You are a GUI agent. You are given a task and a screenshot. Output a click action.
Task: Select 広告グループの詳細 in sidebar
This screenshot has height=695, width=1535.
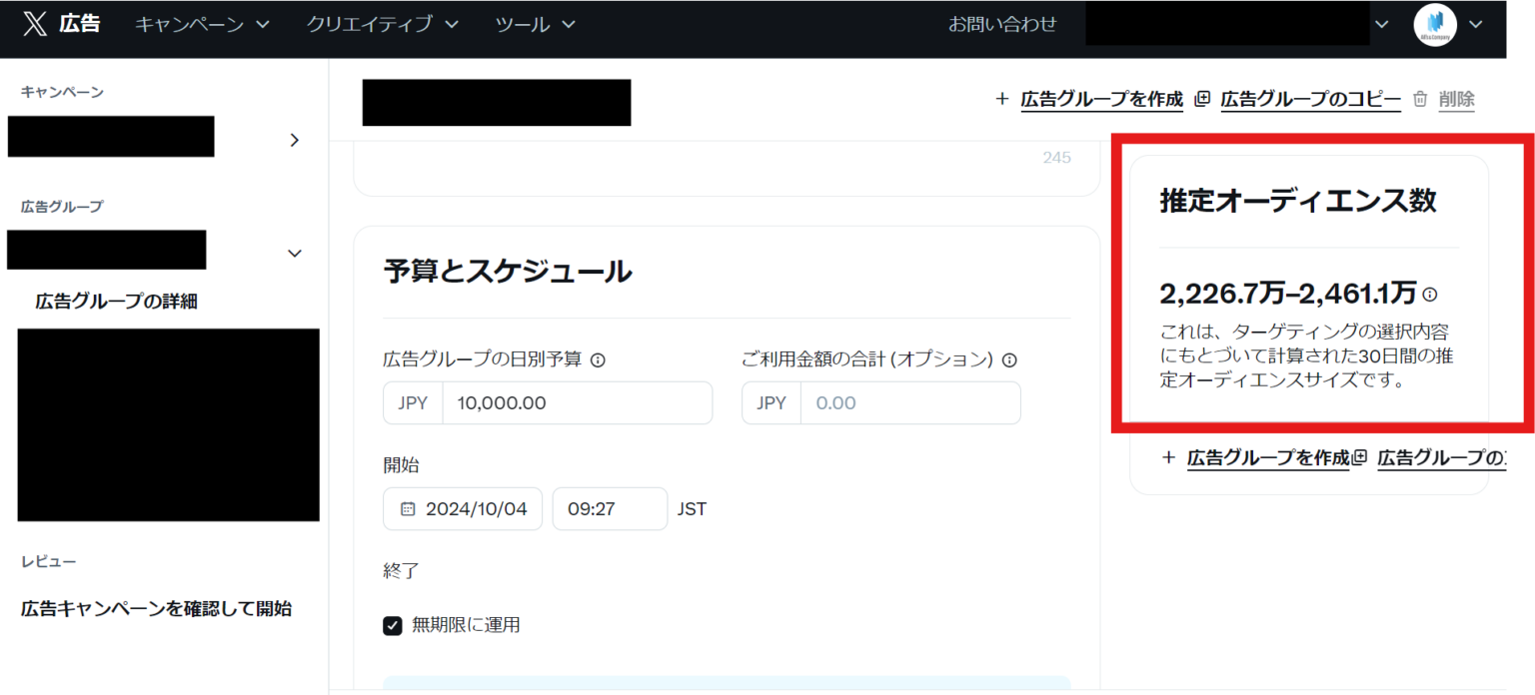coord(116,302)
